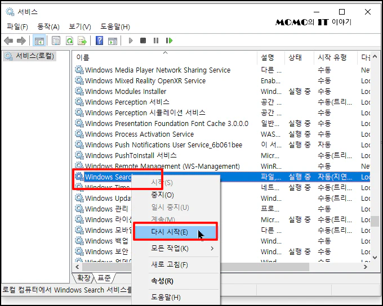Image resolution: width=383 pixels, height=306 pixels.
Task: Switch to the 표준 tab
Action: coord(104,278)
